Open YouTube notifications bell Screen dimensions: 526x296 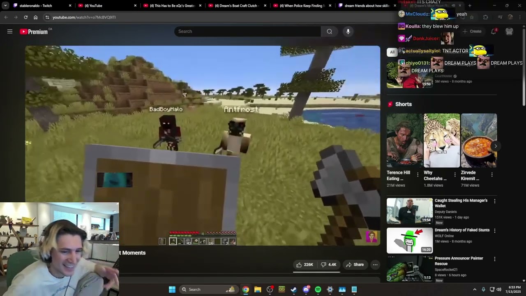point(494,31)
